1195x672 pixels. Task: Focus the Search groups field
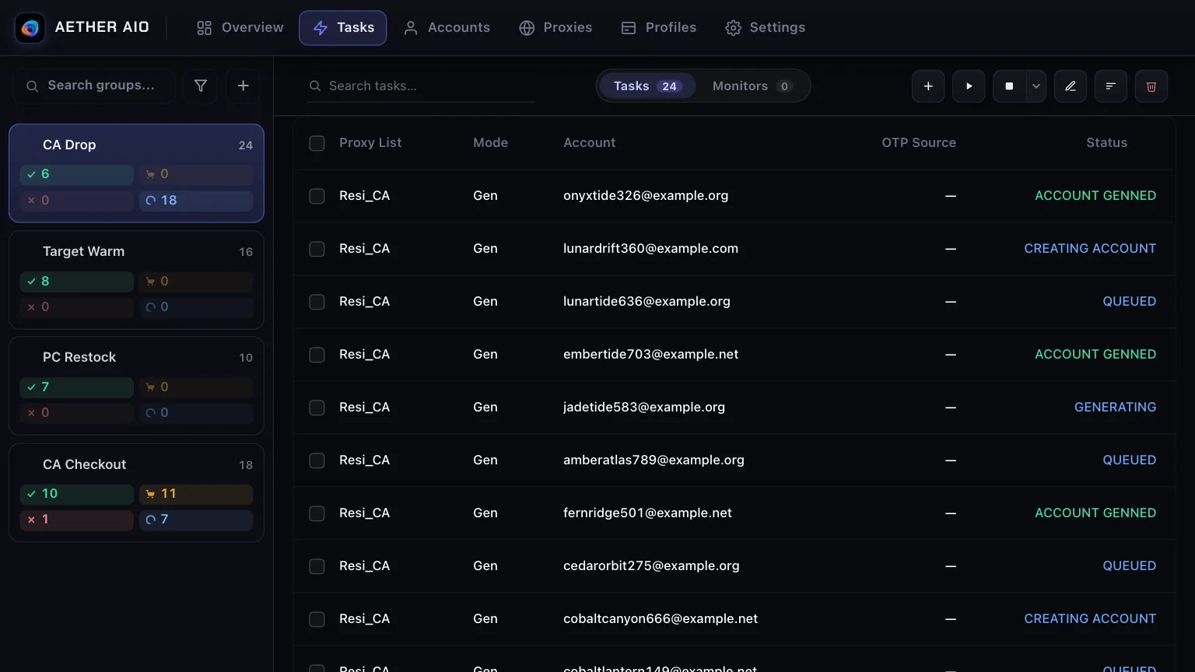pos(94,86)
